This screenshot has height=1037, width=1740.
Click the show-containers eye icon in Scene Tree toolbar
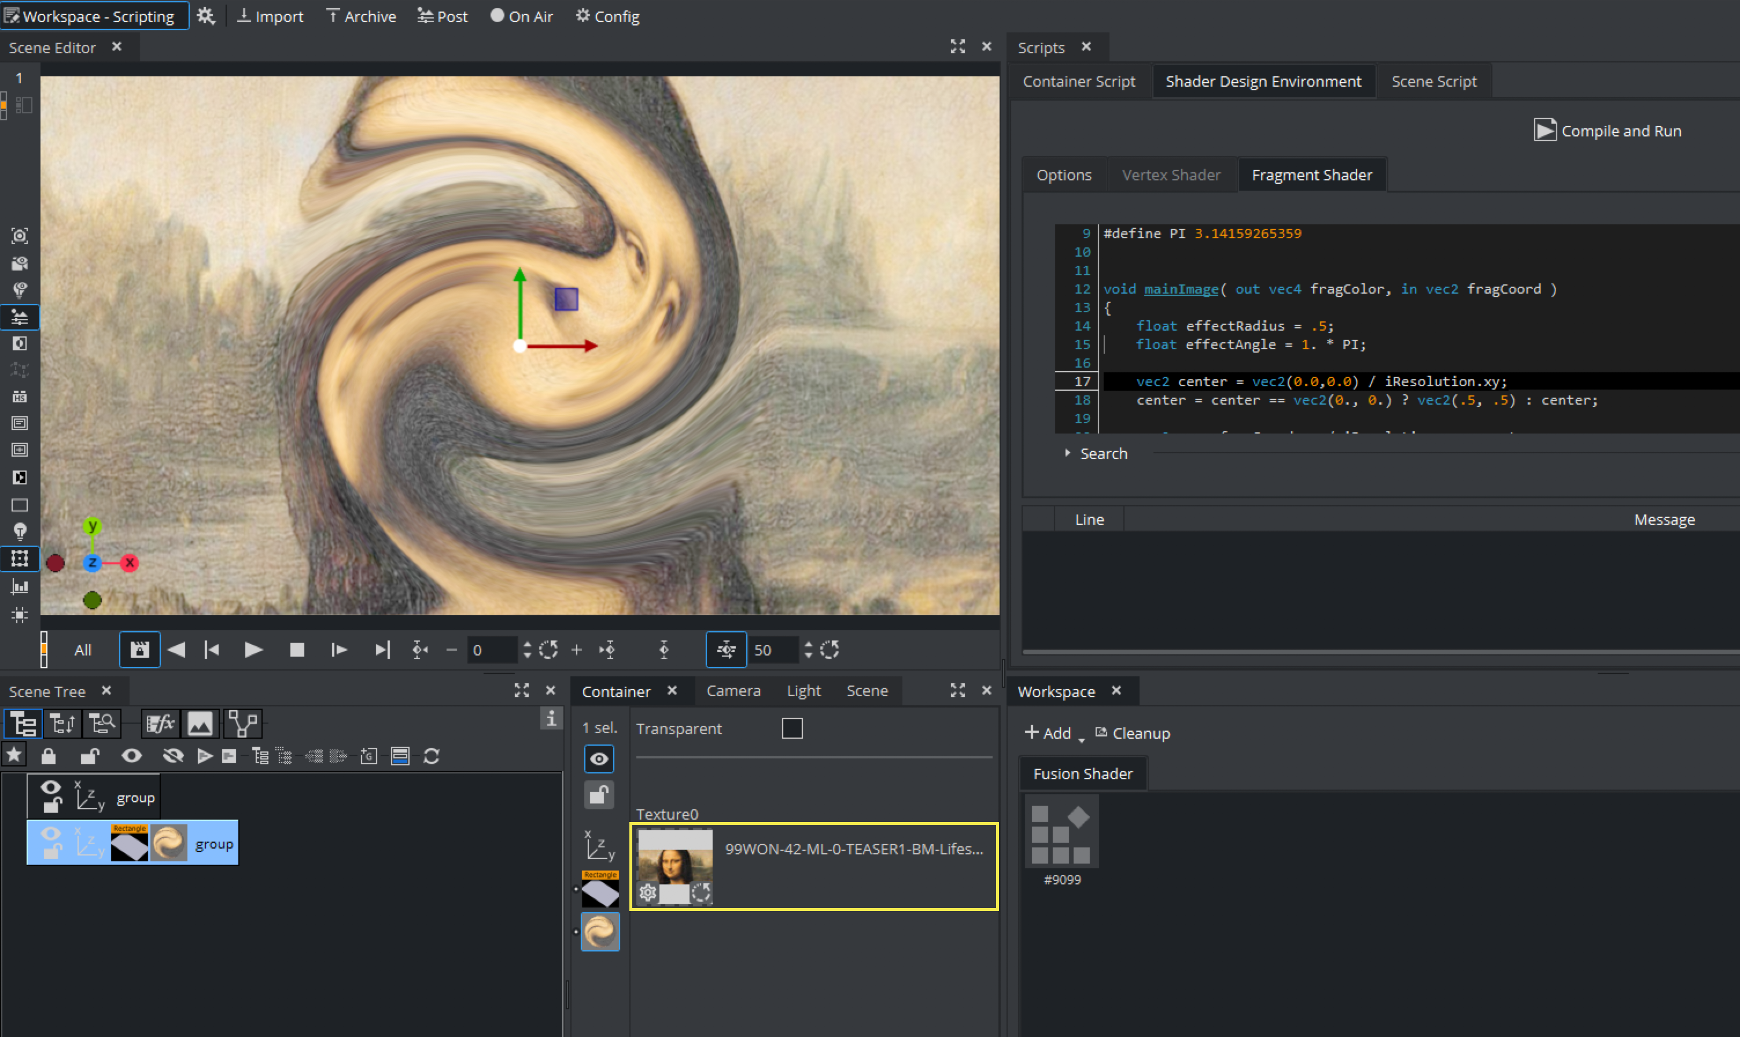click(131, 755)
